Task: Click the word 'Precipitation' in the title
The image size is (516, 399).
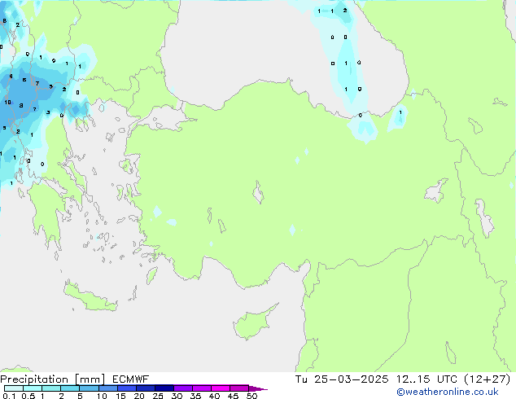Action: 34,379
